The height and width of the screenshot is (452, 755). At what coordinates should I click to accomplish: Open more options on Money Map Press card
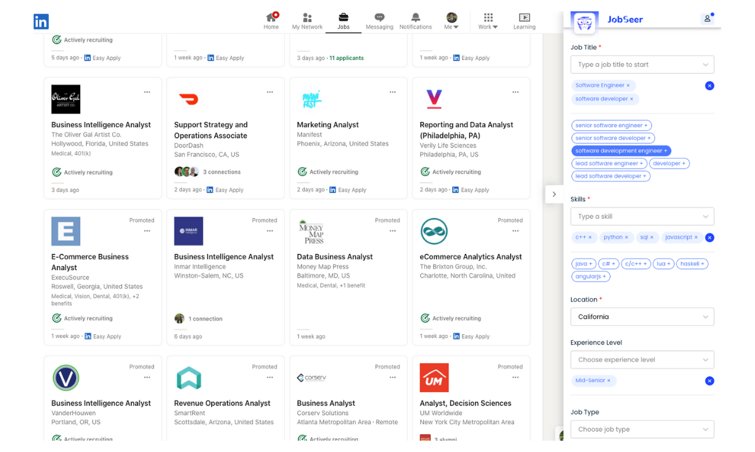(x=392, y=231)
